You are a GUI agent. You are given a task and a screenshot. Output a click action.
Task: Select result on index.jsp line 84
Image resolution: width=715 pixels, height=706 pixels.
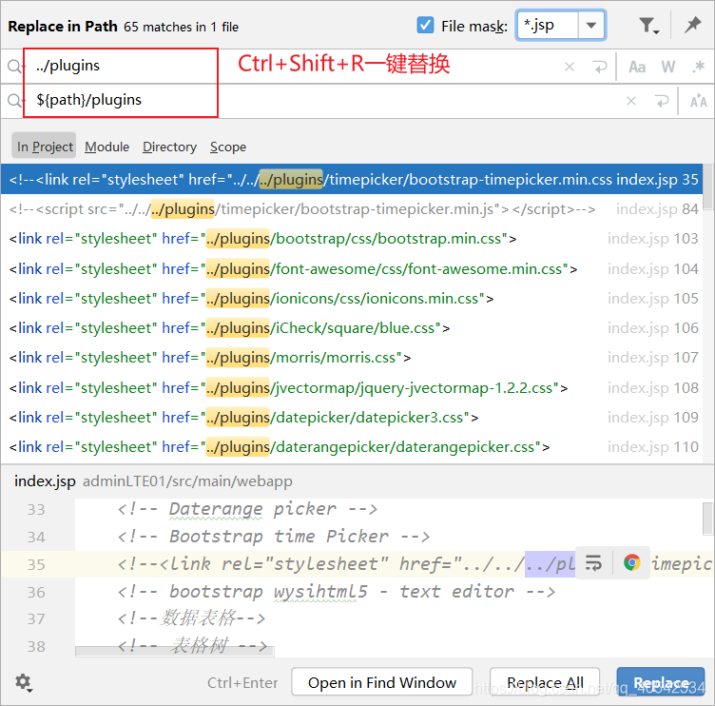(x=352, y=209)
